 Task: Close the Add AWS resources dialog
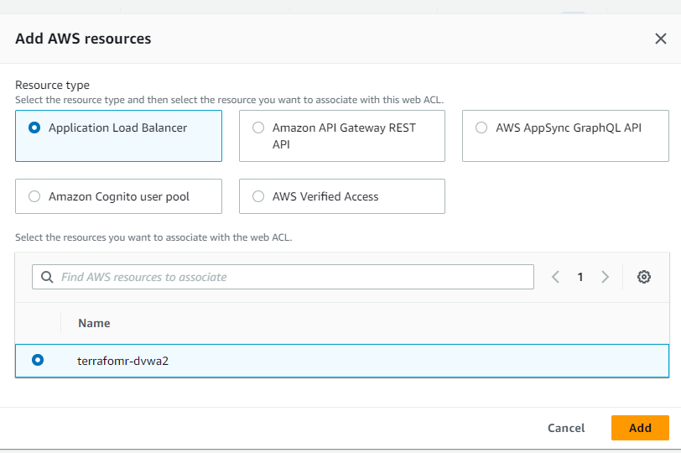pyautogui.click(x=661, y=39)
